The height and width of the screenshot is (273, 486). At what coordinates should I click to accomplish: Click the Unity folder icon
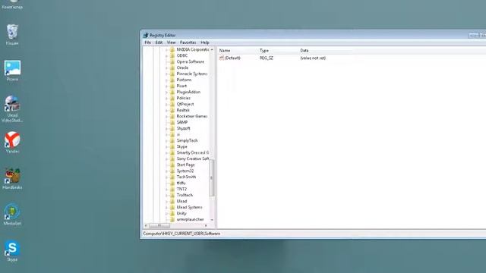(172, 213)
